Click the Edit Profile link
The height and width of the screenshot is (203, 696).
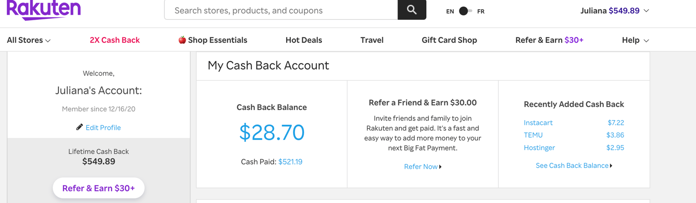103,128
